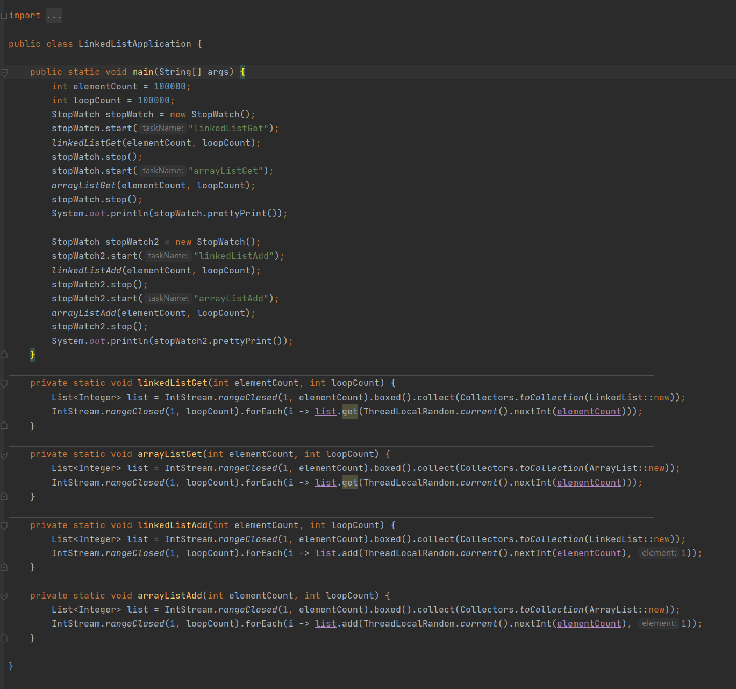Click the class name LinkedListApplication
This screenshot has width=736, height=689.
point(134,44)
